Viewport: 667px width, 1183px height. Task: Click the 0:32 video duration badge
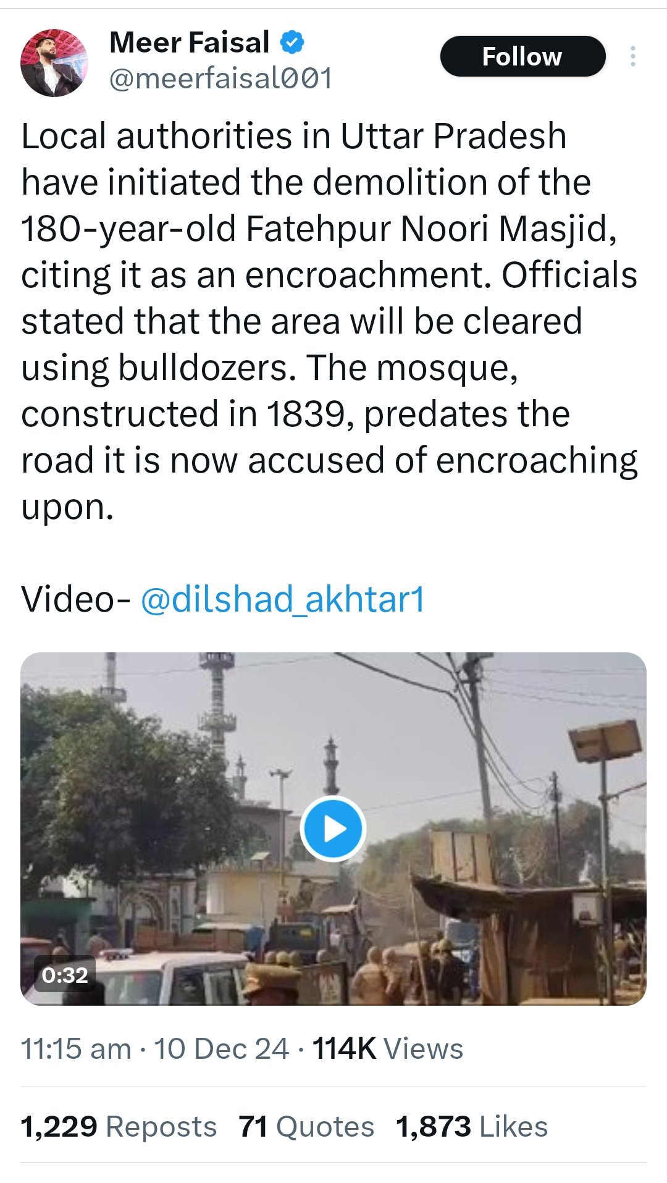pos(65,975)
